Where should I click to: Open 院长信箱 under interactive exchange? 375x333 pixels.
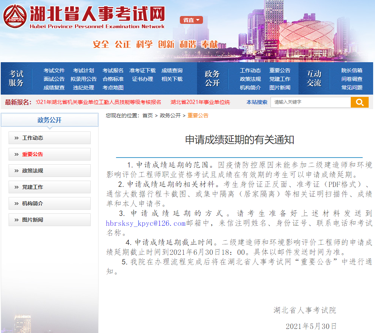(351, 70)
